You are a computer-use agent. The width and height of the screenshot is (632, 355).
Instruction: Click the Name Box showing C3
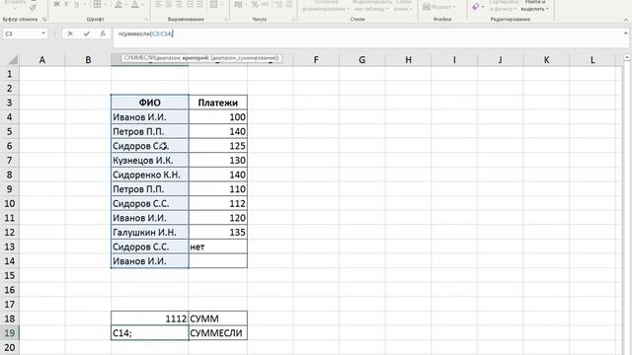21,34
